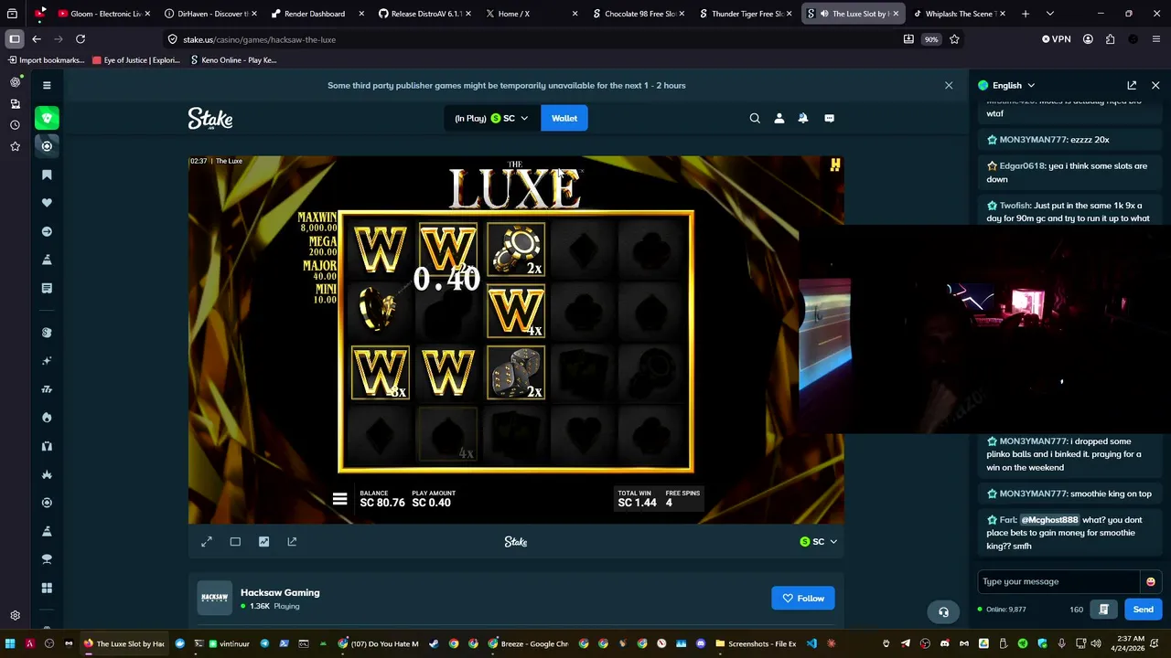Image resolution: width=1171 pixels, height=658 pixels.
Task: Open Import bookmarks shortcut
Action: tap(46, 60)
